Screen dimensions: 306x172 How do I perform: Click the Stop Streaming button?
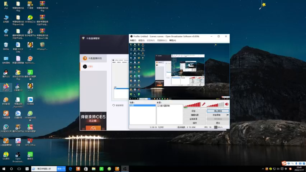[218, 111]
